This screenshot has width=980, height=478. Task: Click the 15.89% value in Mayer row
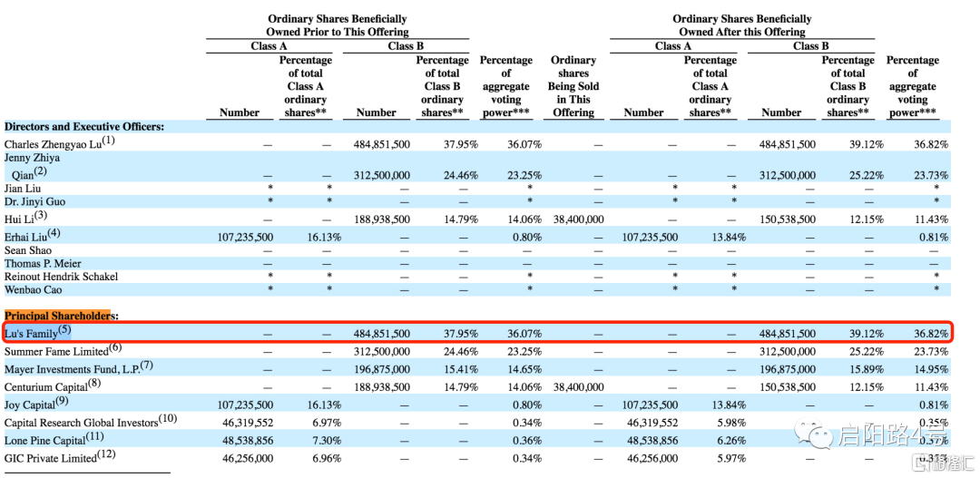point(867,370)
